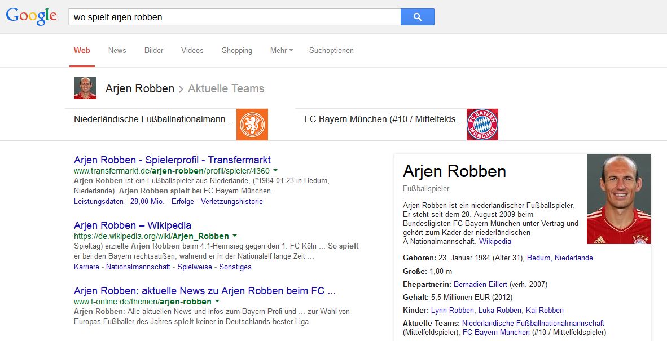The image size is (667, 341).
Task: Click the Google logo
Action: pyautogui.click(x=31, y=16)
